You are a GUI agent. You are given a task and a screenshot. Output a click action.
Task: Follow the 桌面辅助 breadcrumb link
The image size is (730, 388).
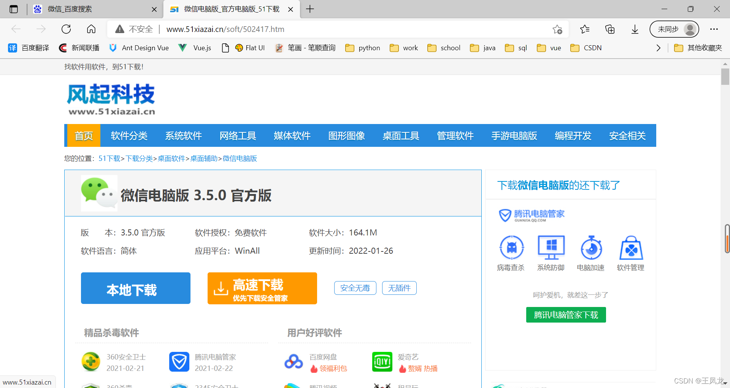click(204, 158)
